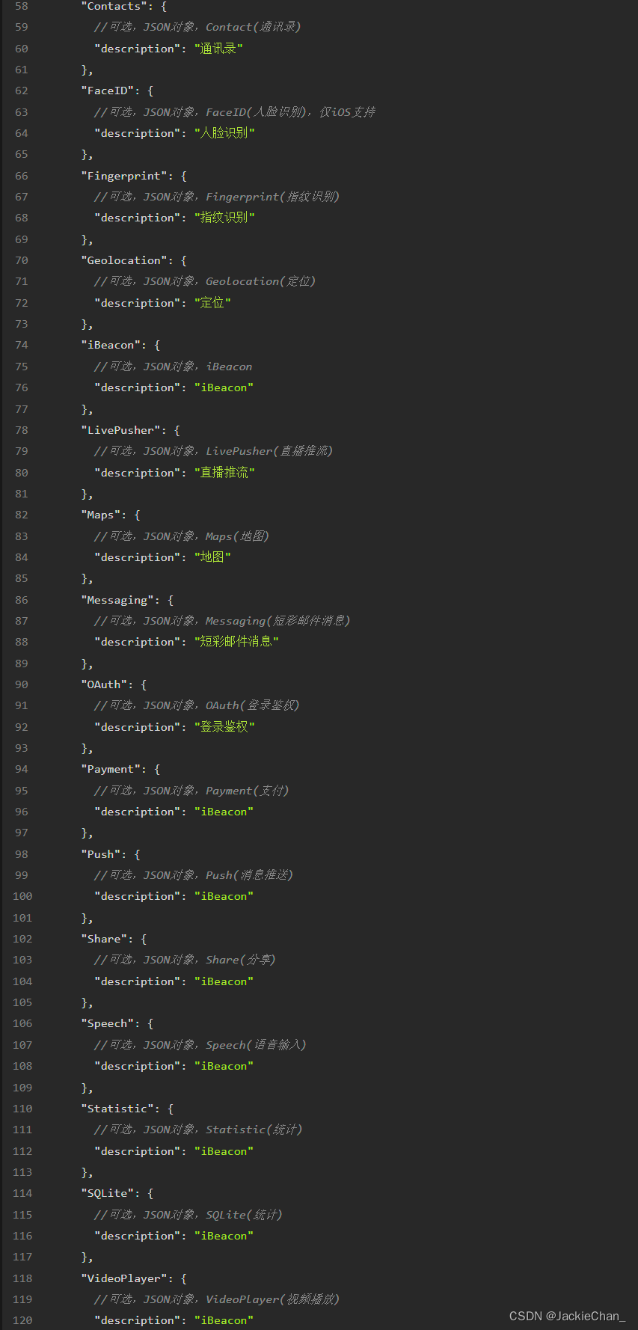
Task: Click the "SQLite" key name
Action: (108, 1193)
